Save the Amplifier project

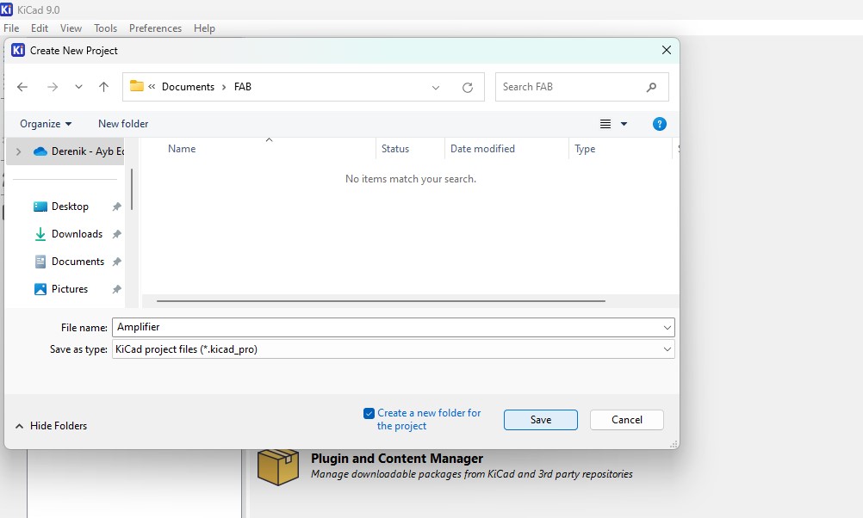click(541, 420)
